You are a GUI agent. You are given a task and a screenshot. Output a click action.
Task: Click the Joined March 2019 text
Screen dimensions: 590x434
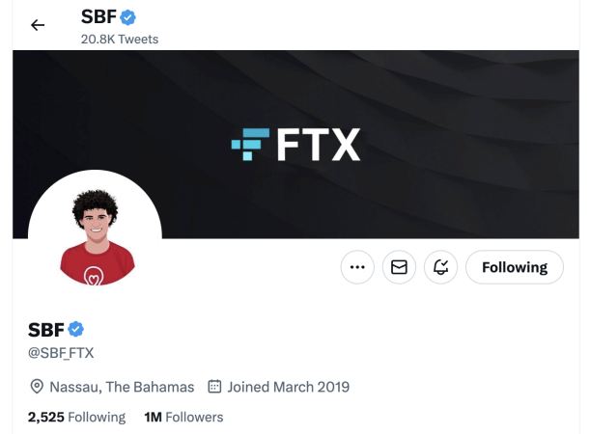(x=288, y=387)
